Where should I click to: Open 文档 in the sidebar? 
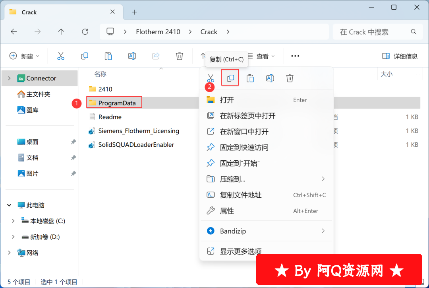pos(28,158)
